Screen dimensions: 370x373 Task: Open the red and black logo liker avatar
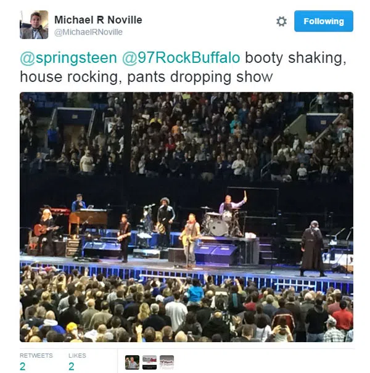[149, 363]
